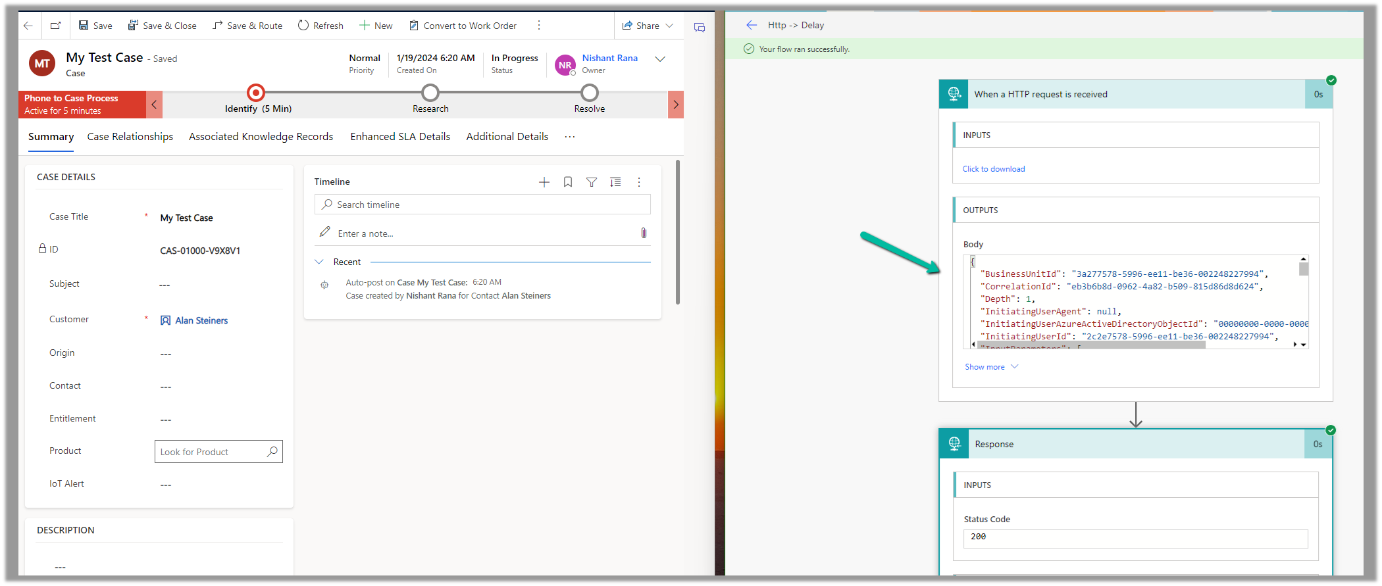Expand Show more under Body output

coord(990,367)
